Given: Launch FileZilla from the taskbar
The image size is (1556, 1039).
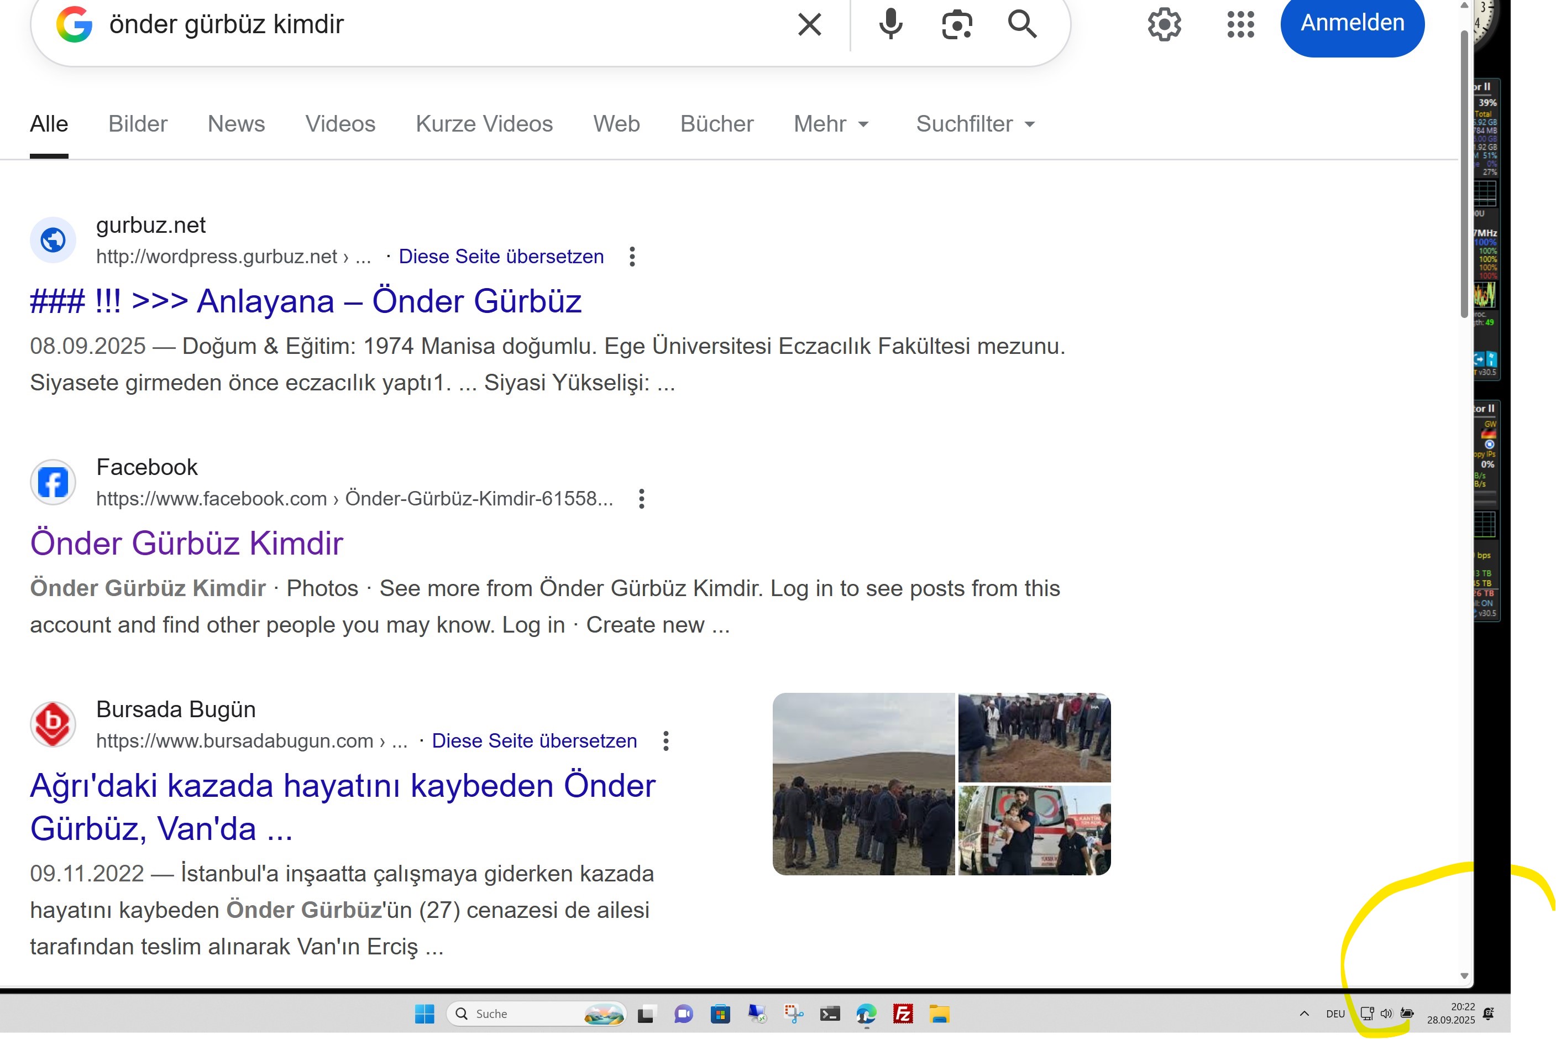Looking at the screenshot, I should coord(903,1014).
